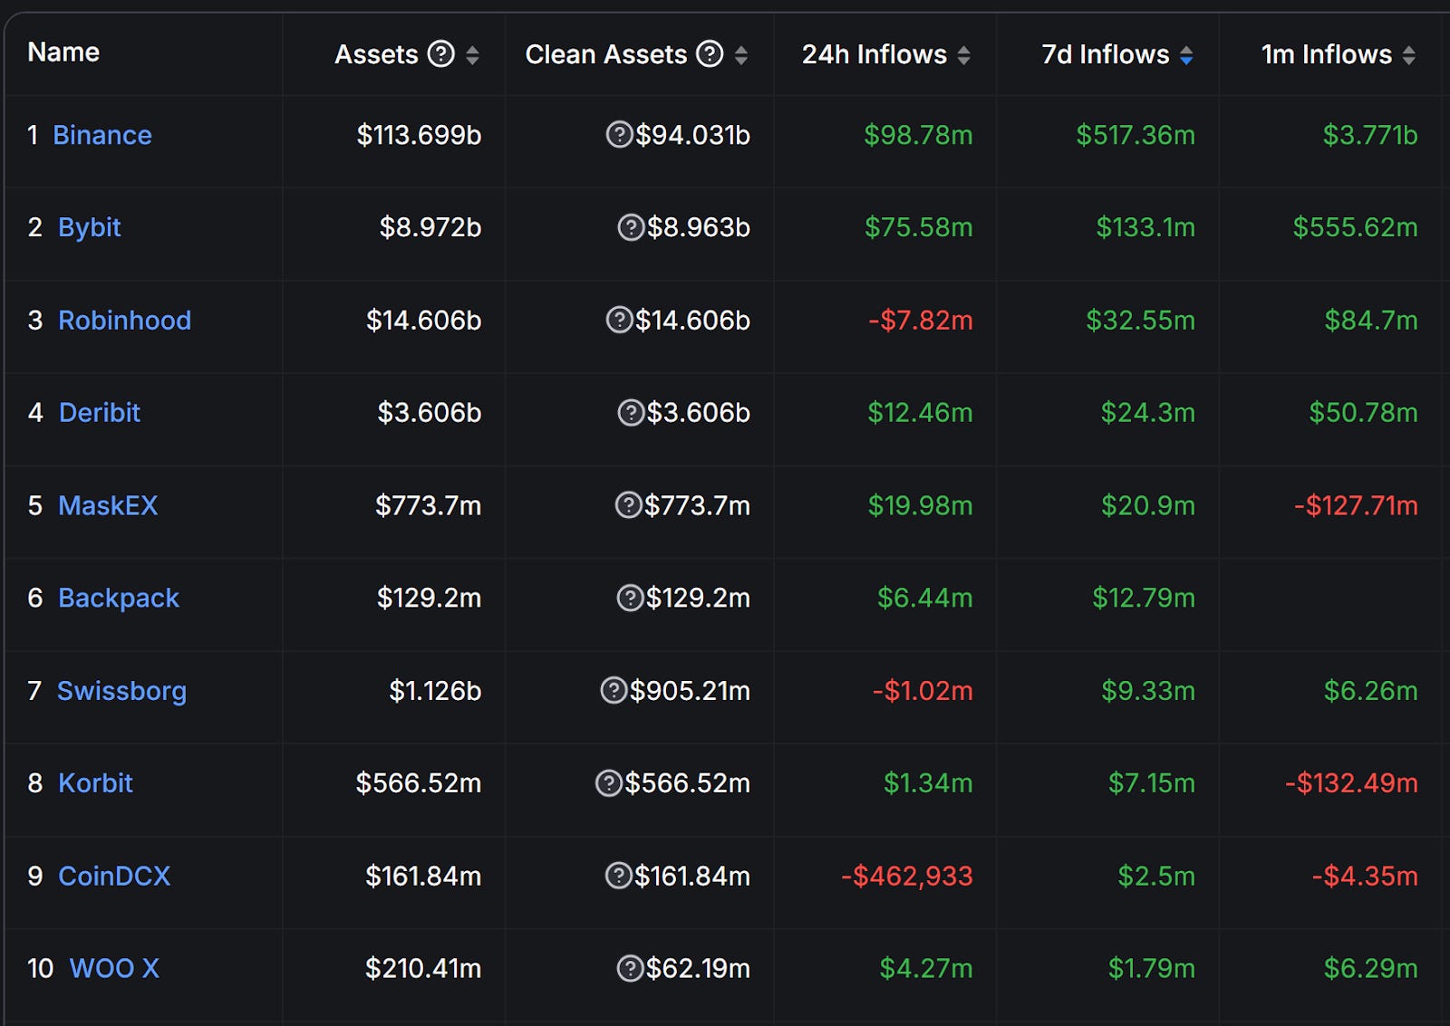Select WOO X assets value $210.41m

[x=423, y=968]
